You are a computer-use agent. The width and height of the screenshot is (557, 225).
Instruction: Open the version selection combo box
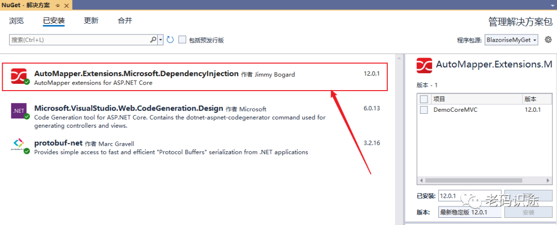click(x=470, y=212)
